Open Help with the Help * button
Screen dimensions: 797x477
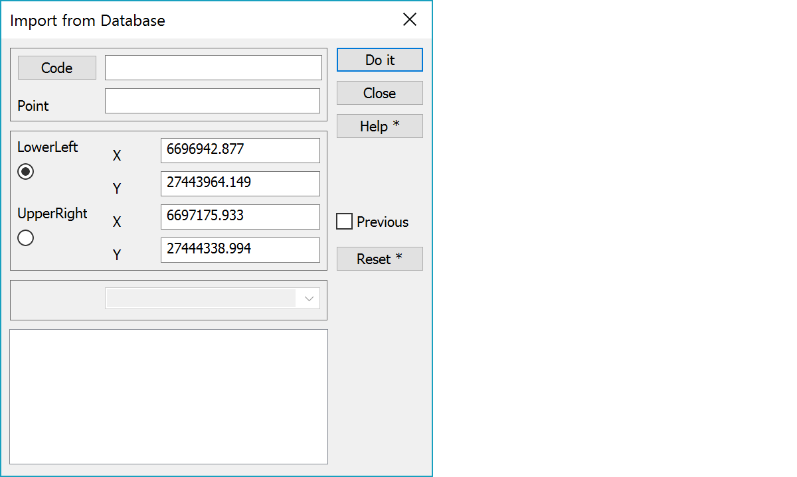click(x=379, y=126)
